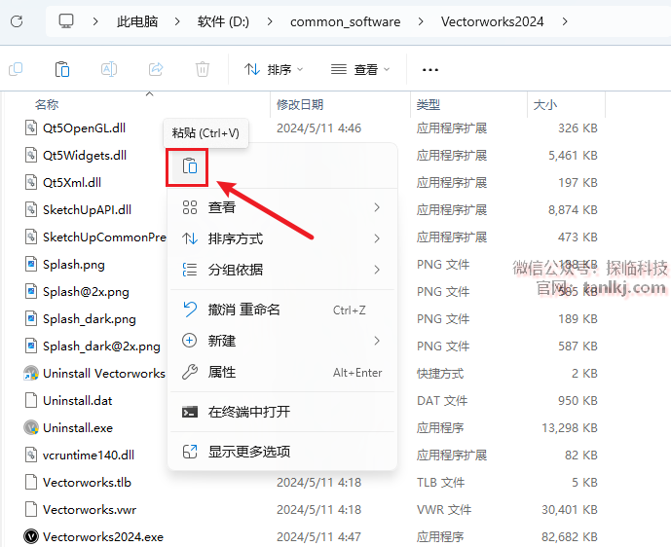Click the Splash.png image file icon

31,264
